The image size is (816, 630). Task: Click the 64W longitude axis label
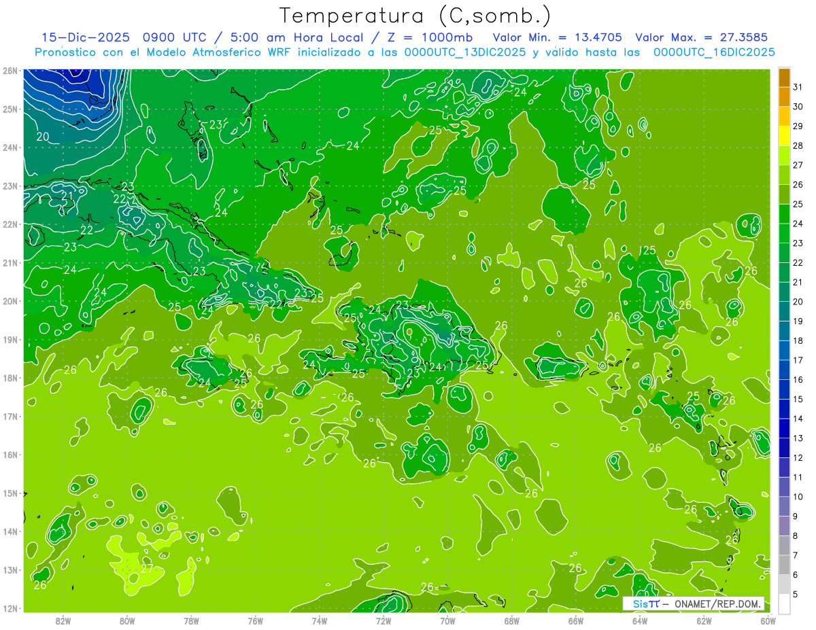(x=639, y=620)
